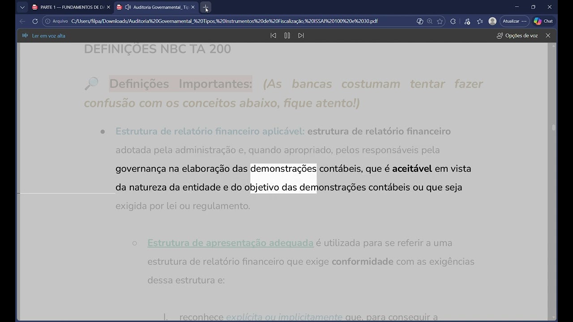Open the favorites list
The width and height of the screenshot is (573, 322).
[480, 21]
